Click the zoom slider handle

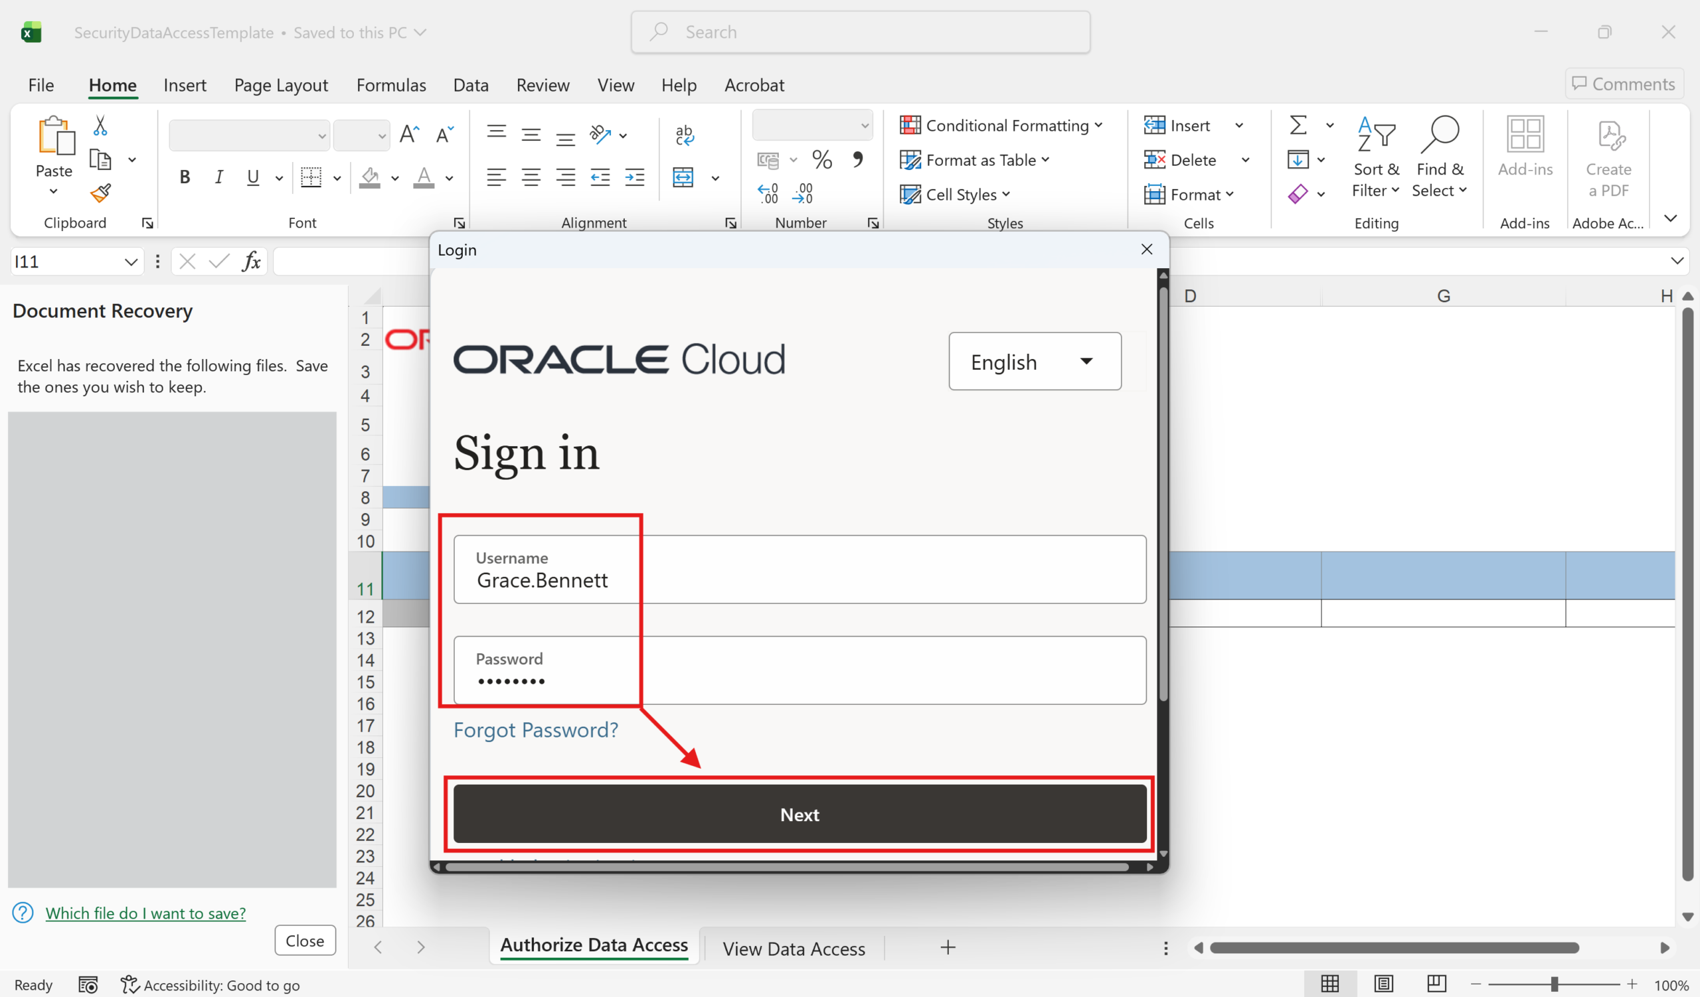(x=1555, y=984)
